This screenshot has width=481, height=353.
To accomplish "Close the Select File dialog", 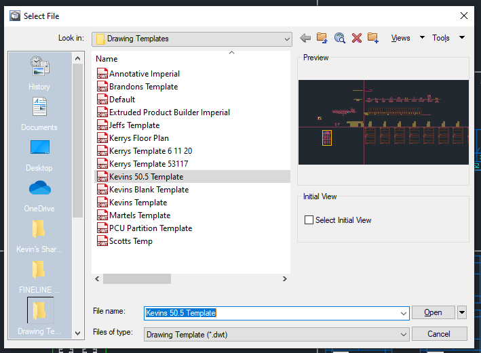I will point(464,16).
